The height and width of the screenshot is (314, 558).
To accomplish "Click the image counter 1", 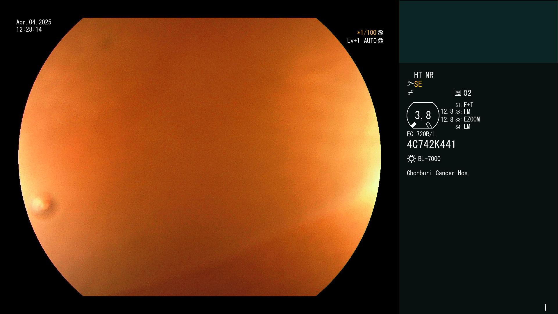I will click(545, 307).
